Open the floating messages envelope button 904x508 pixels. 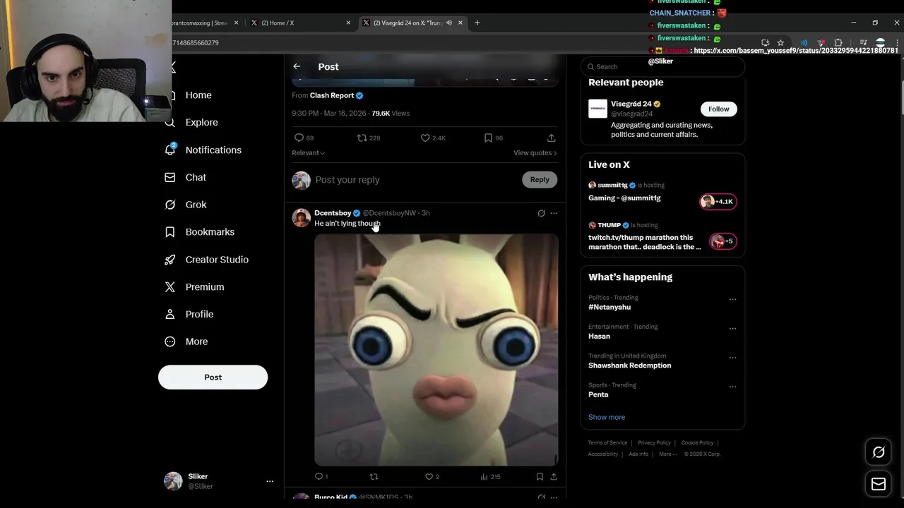[879, 484]
